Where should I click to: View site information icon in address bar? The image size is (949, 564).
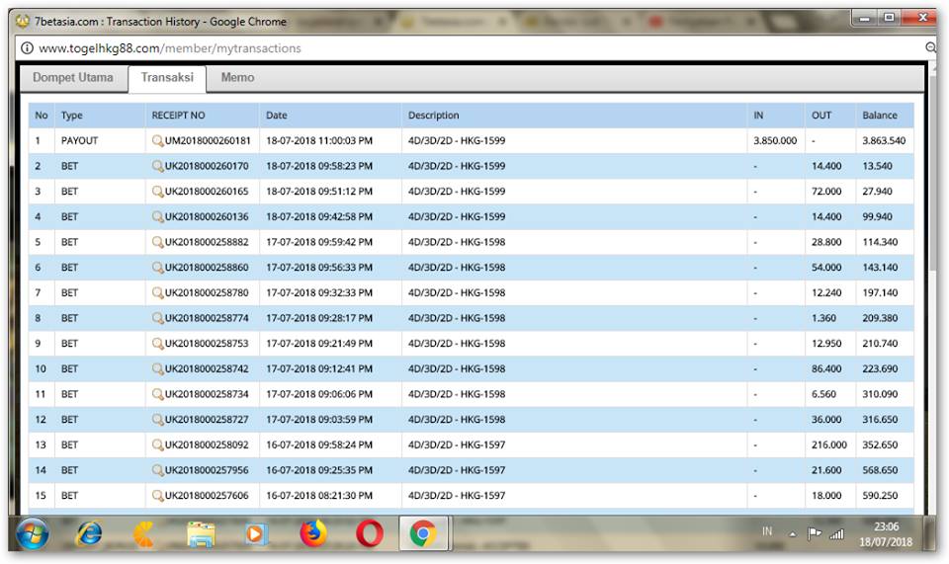[x=27, y=48]
